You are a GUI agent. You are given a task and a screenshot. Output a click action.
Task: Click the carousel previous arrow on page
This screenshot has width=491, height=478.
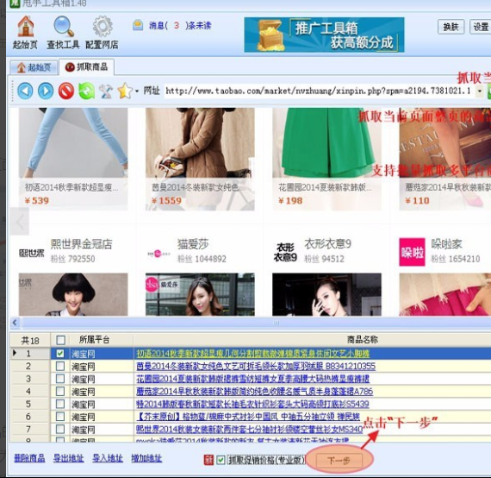coord(20,222)
